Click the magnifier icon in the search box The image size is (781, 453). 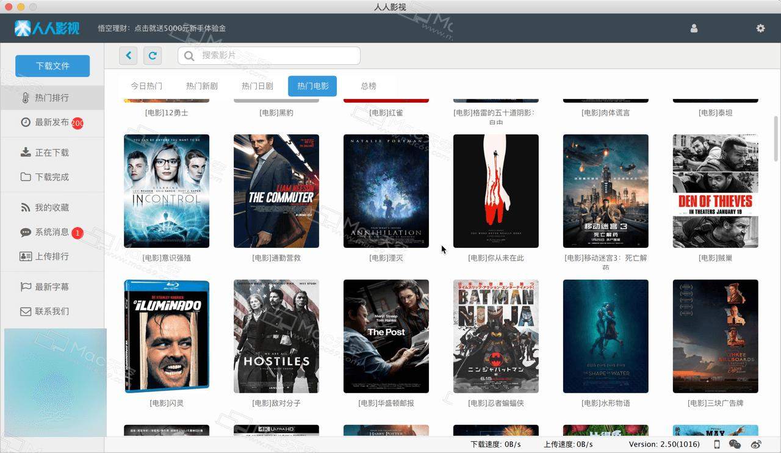(x=189, y=56)
